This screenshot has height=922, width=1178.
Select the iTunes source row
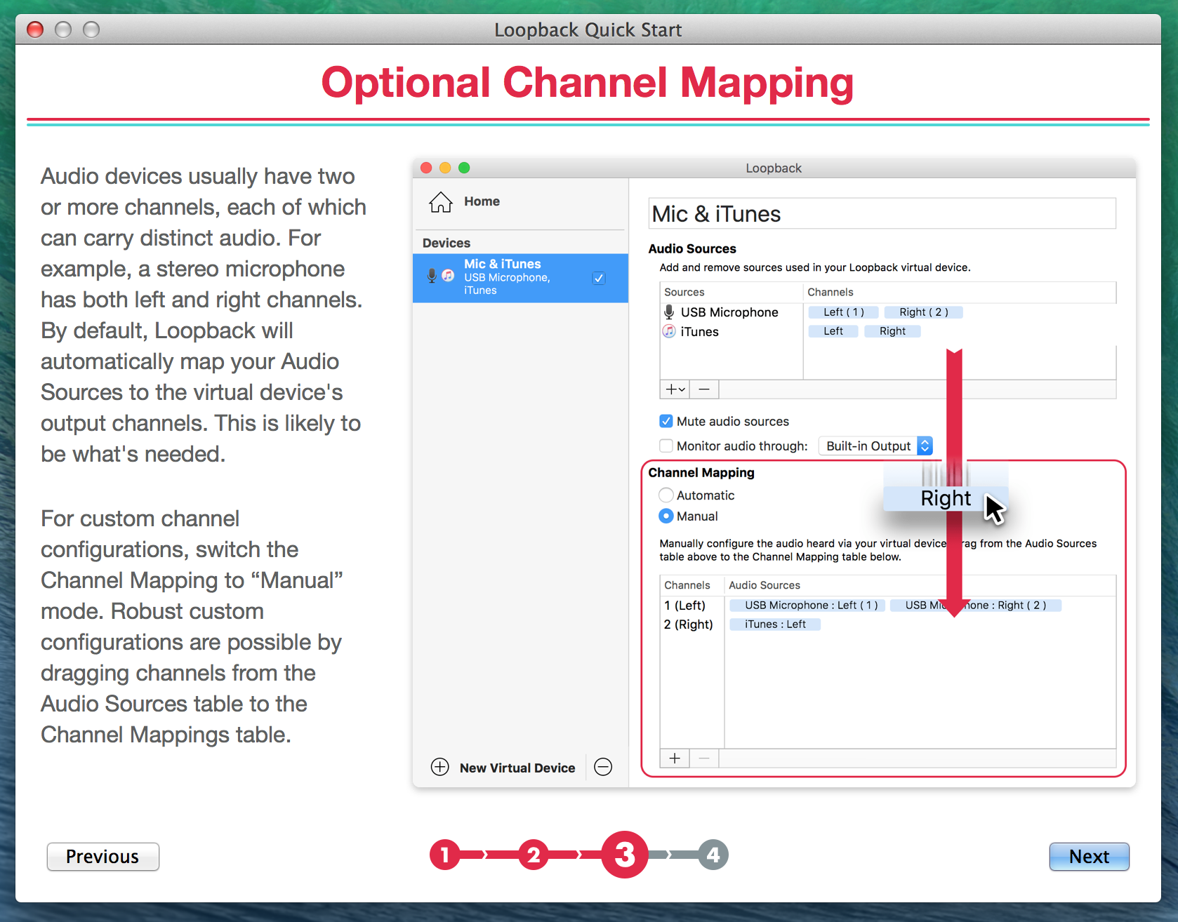pos(888,331)
